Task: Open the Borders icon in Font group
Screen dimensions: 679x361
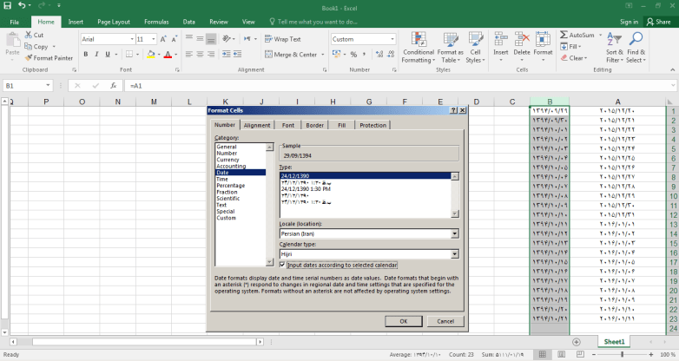Action: tap(129, 54)
